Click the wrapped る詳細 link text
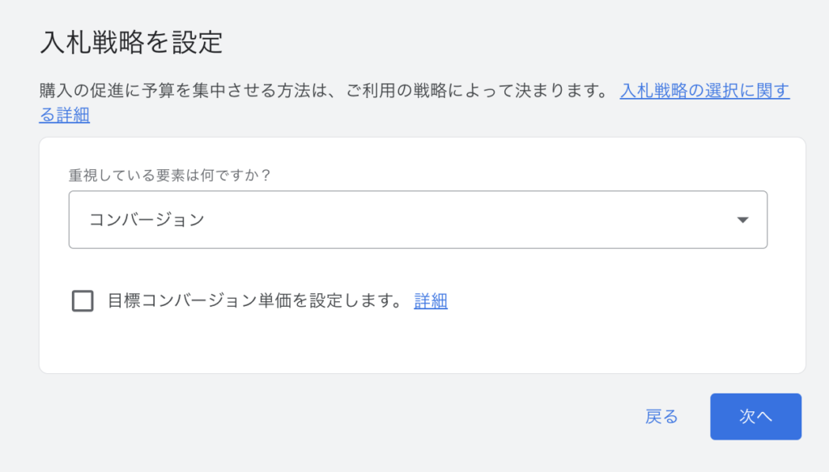 [x=65, y=115]
